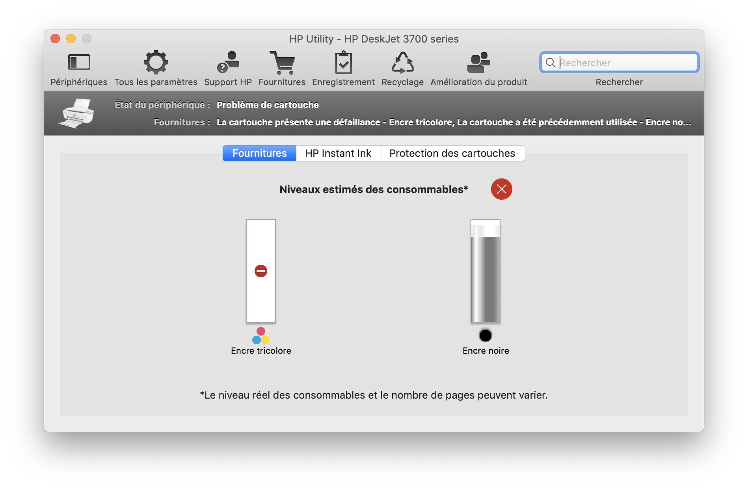
Task: Click the Support HP icon
Action: 228,62
